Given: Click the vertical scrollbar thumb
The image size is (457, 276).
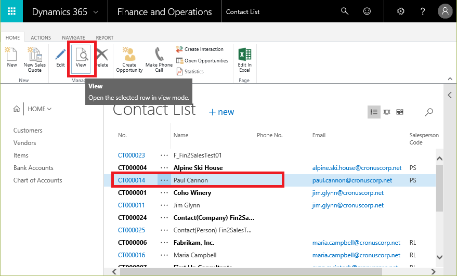Looking at the screenshot, I should pyautogui.click(x=439, y=188).
